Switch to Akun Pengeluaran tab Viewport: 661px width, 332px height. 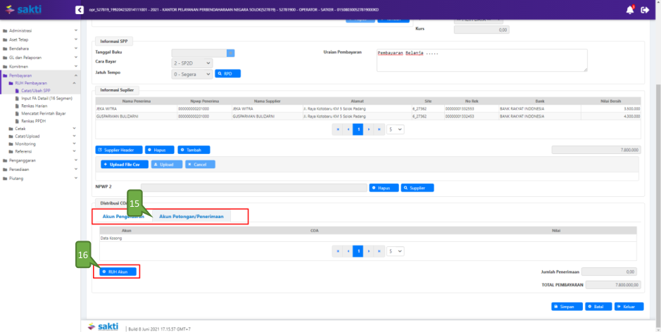pyautogui.click(x=121, y=217)
